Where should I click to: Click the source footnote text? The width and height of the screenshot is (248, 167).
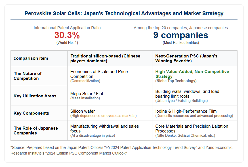click(x=121, y=150)
